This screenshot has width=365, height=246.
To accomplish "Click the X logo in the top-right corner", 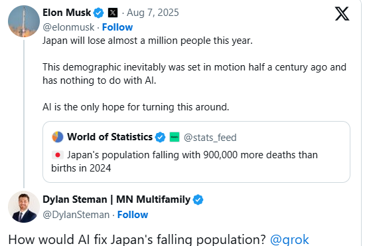I will [x=342, y=13].
